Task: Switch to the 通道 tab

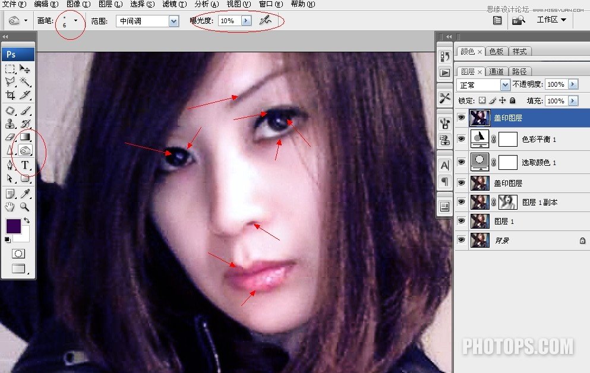Action: coord(496,71)
